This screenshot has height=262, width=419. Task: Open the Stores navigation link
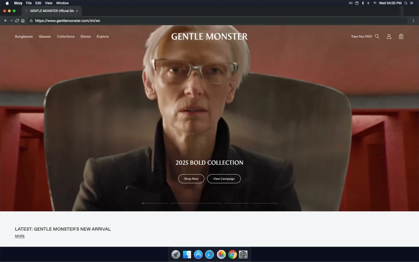point(86,36)
